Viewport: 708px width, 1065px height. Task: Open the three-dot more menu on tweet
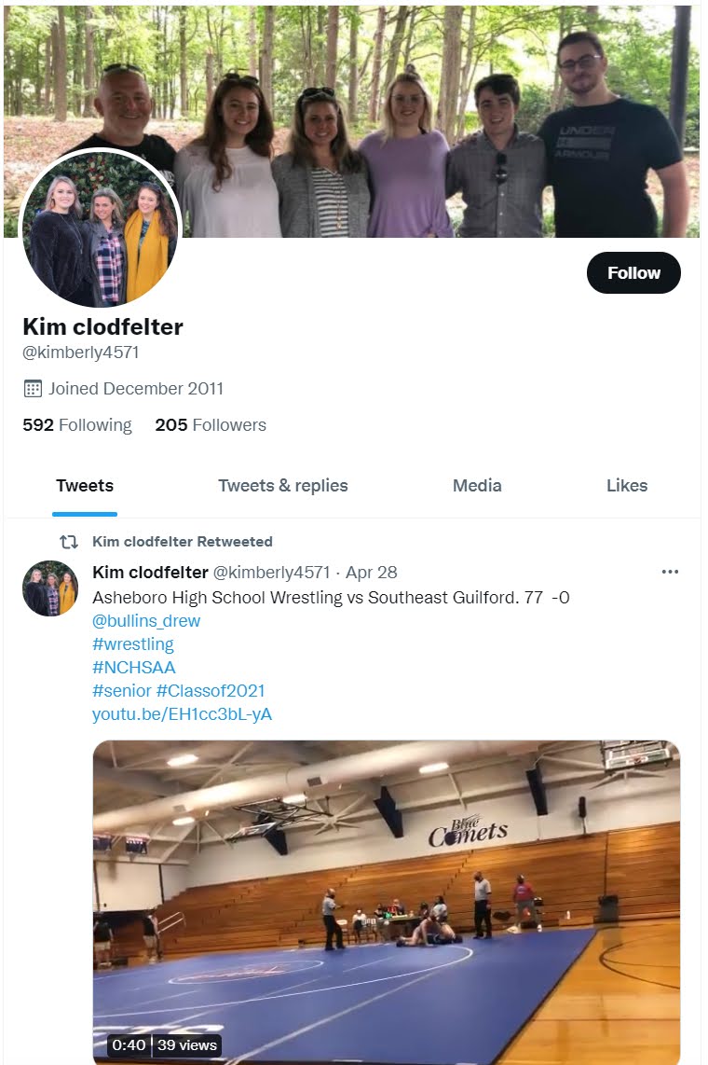coord(670,572)
